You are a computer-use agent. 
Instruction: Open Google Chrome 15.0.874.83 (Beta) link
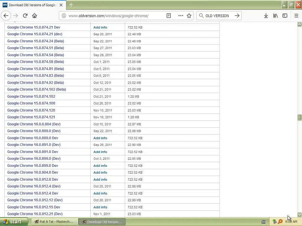click(x=36, y=76)
